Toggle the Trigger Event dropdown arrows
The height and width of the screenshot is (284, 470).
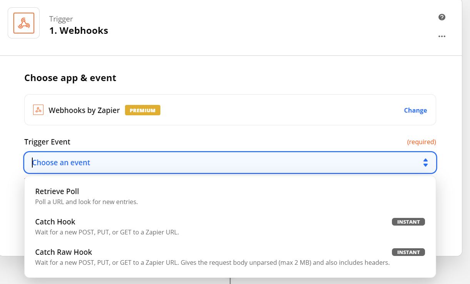tap(425, 163)
